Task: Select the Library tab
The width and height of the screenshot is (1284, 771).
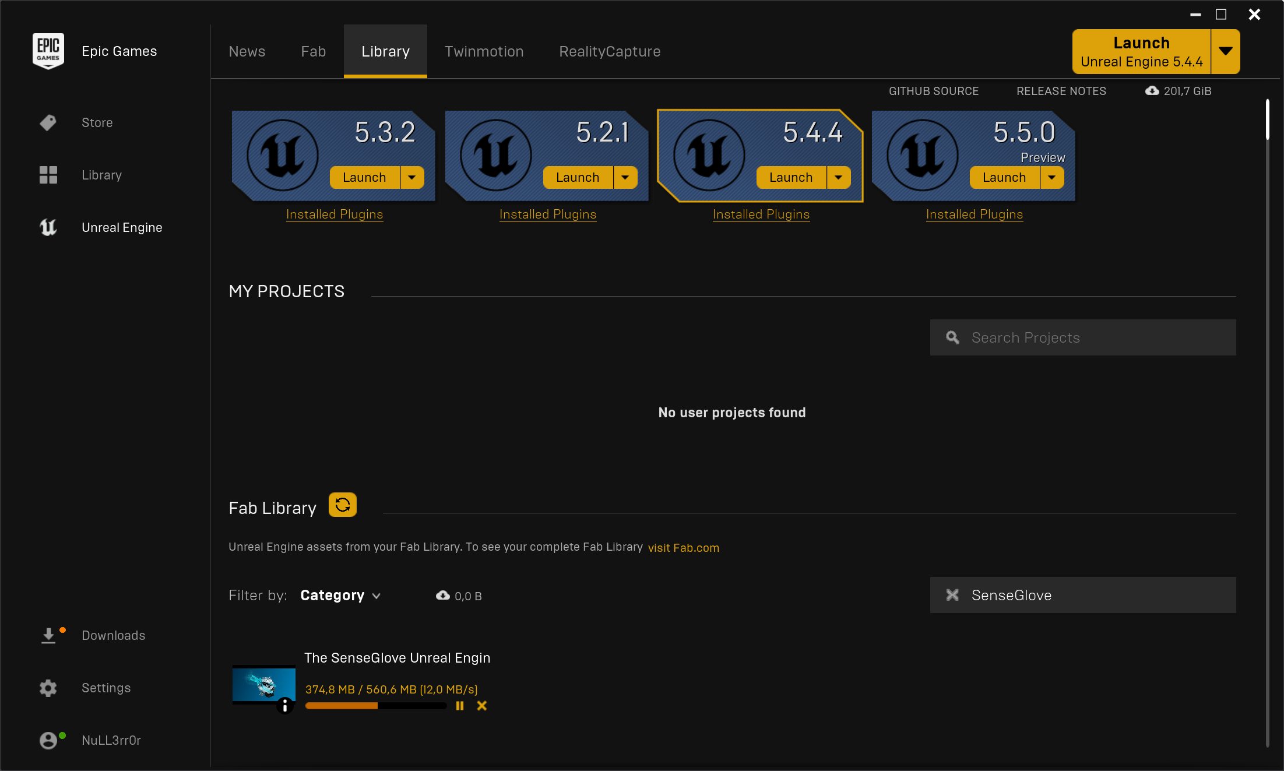Action: [385, 51]
